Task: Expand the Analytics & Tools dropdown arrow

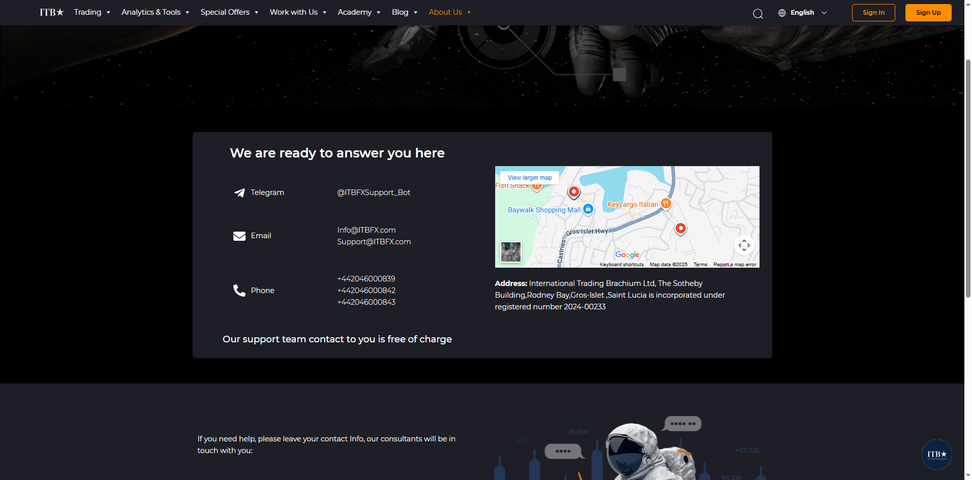Action: 188,13
